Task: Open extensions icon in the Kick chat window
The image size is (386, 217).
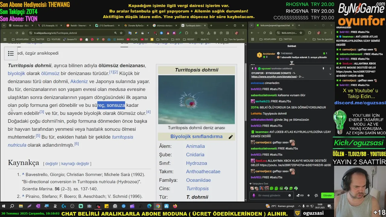Action: click(310, 33)
